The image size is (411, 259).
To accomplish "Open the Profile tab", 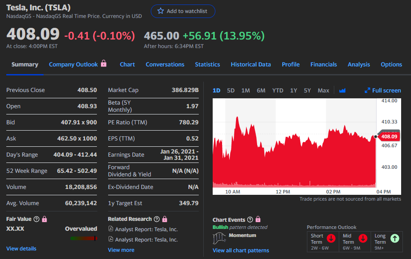I will (291, 65).
